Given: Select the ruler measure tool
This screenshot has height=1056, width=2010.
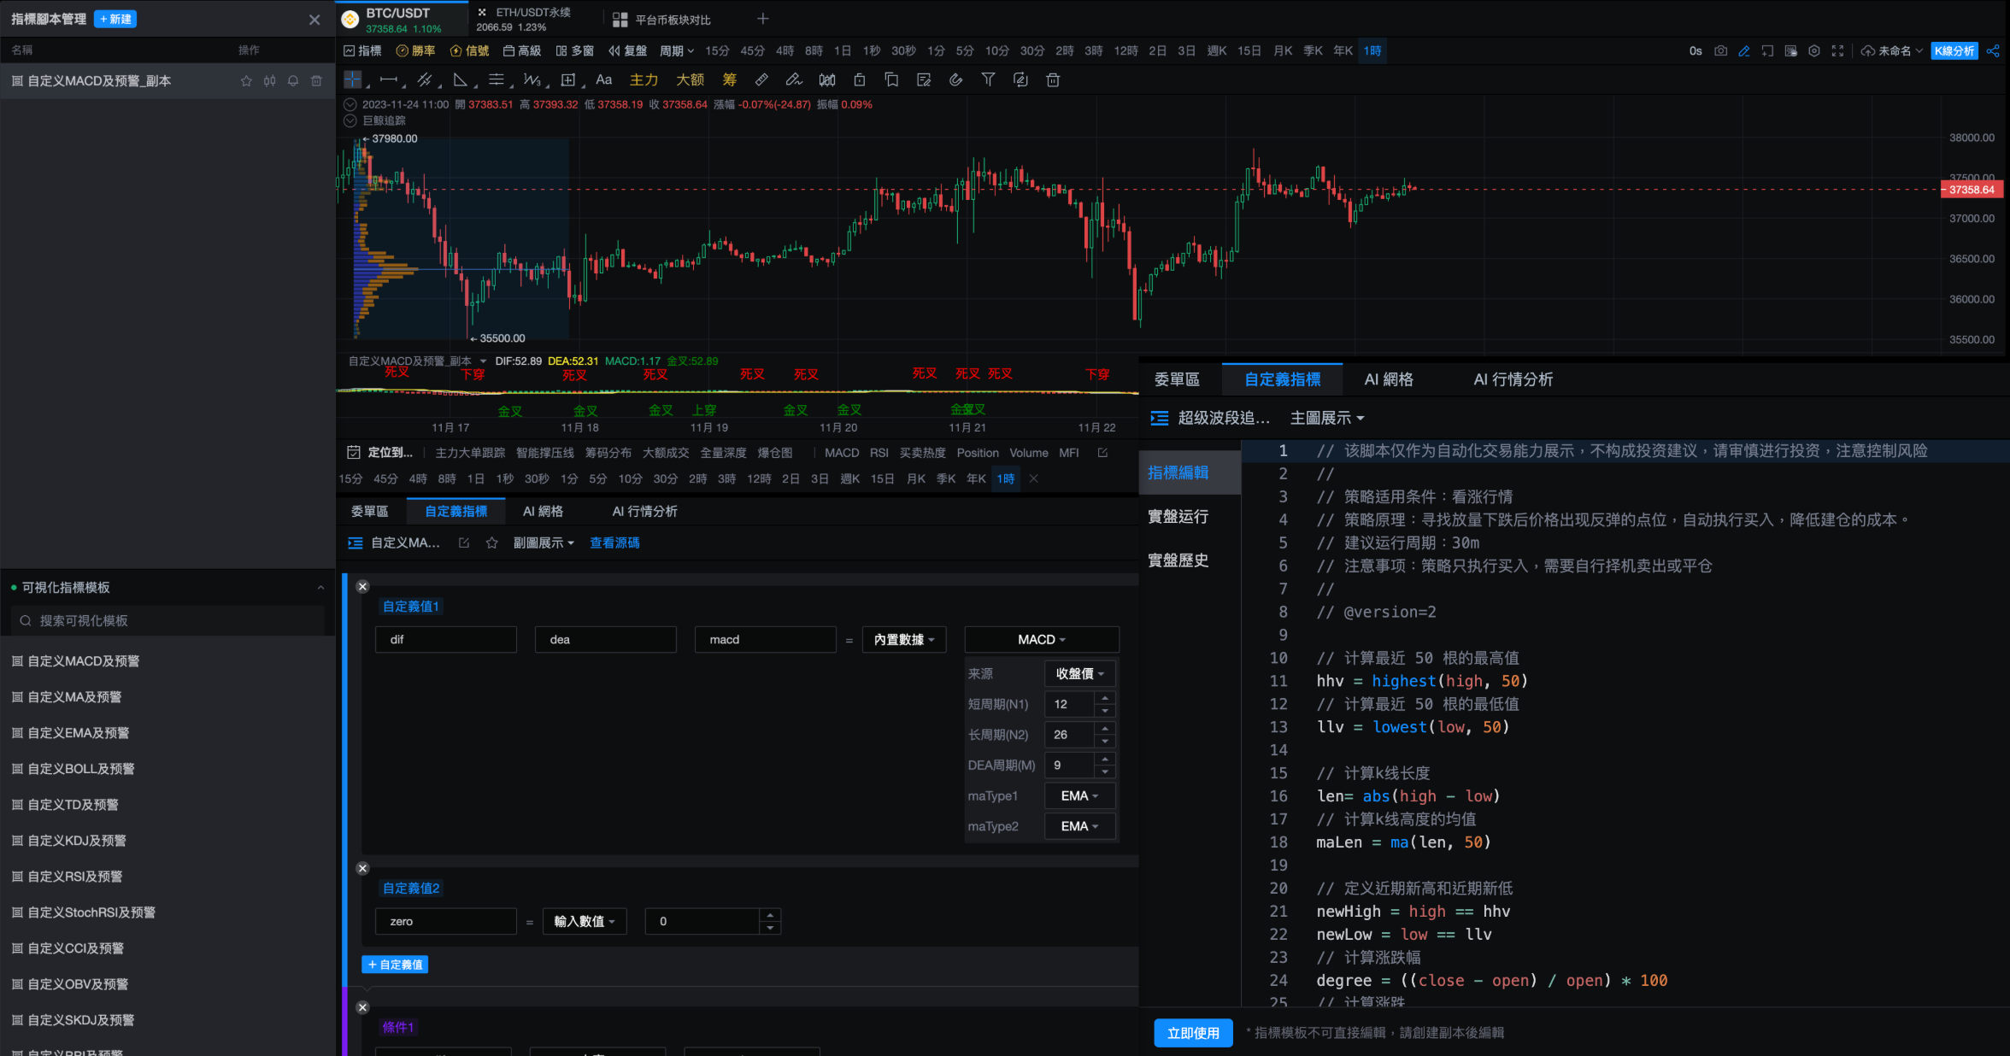Looking at the screenshot, I should (x=761, y=79).
